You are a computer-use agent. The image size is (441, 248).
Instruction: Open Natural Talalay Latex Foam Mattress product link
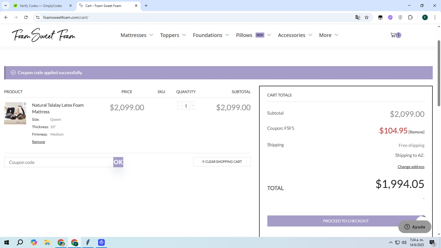[58, 108]
